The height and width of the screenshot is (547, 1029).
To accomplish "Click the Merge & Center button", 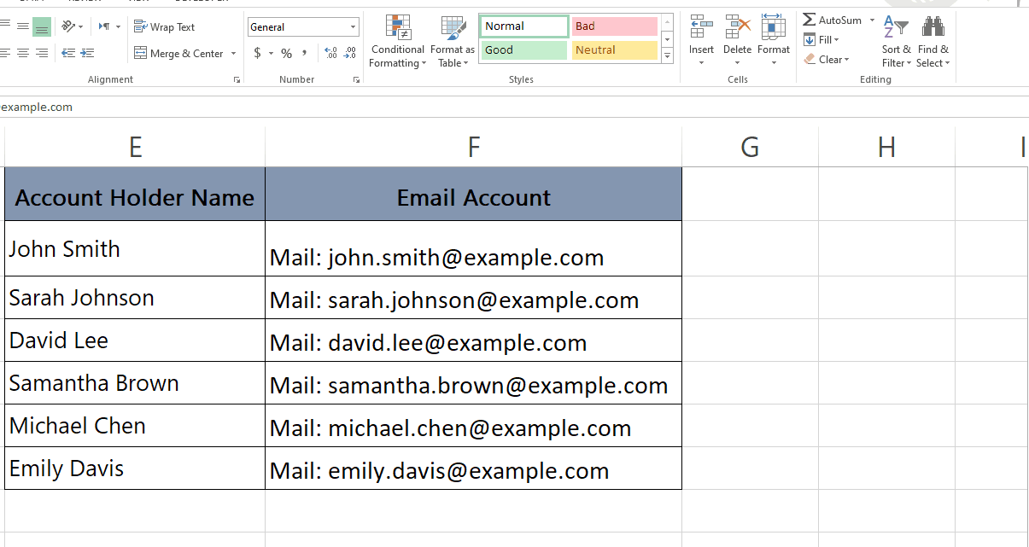I will tap(178, 53).
